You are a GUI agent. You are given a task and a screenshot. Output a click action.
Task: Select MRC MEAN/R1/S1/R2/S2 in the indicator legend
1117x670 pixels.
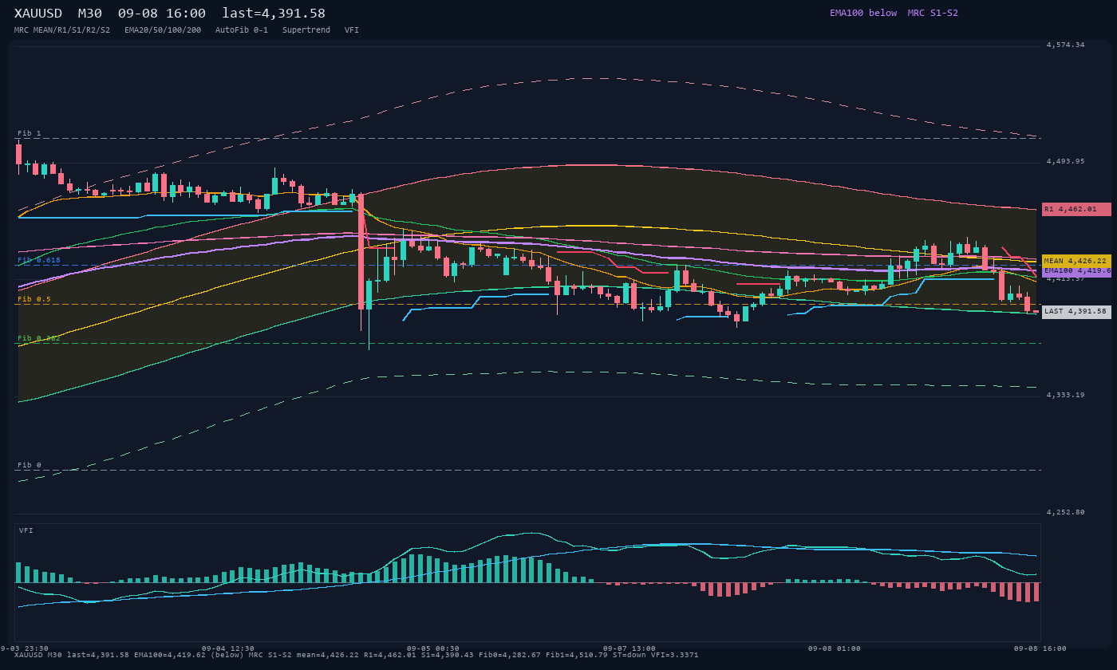point(62,30)
